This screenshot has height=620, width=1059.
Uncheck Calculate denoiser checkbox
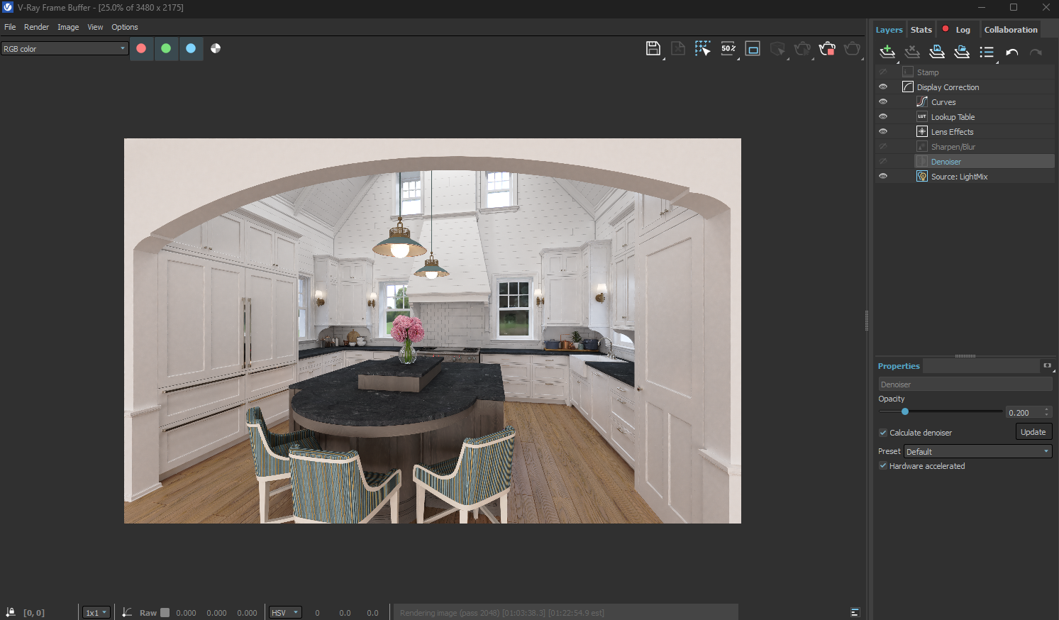click(883, 433)
